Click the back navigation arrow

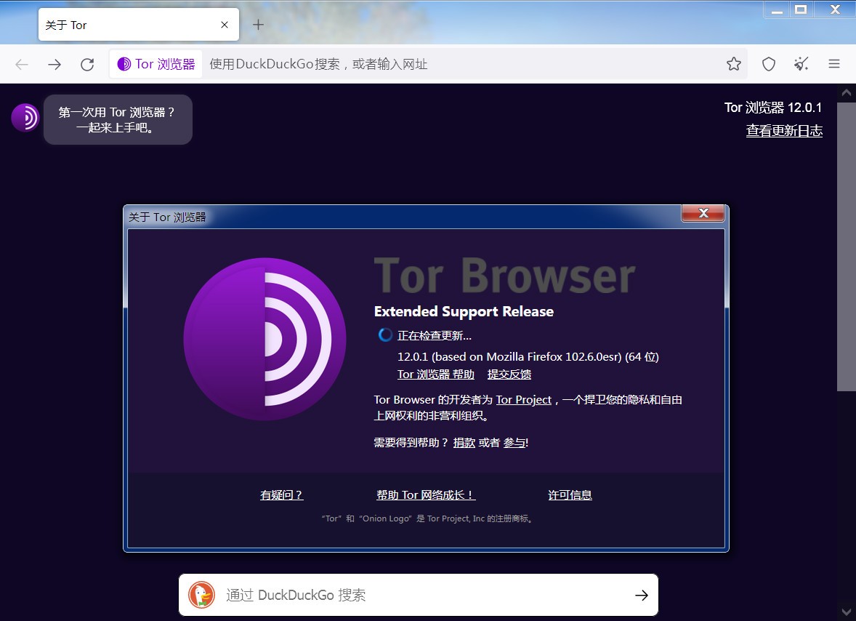pos(22,65)
